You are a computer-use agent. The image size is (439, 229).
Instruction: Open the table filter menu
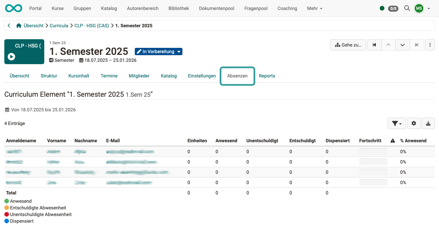point(396,123)
